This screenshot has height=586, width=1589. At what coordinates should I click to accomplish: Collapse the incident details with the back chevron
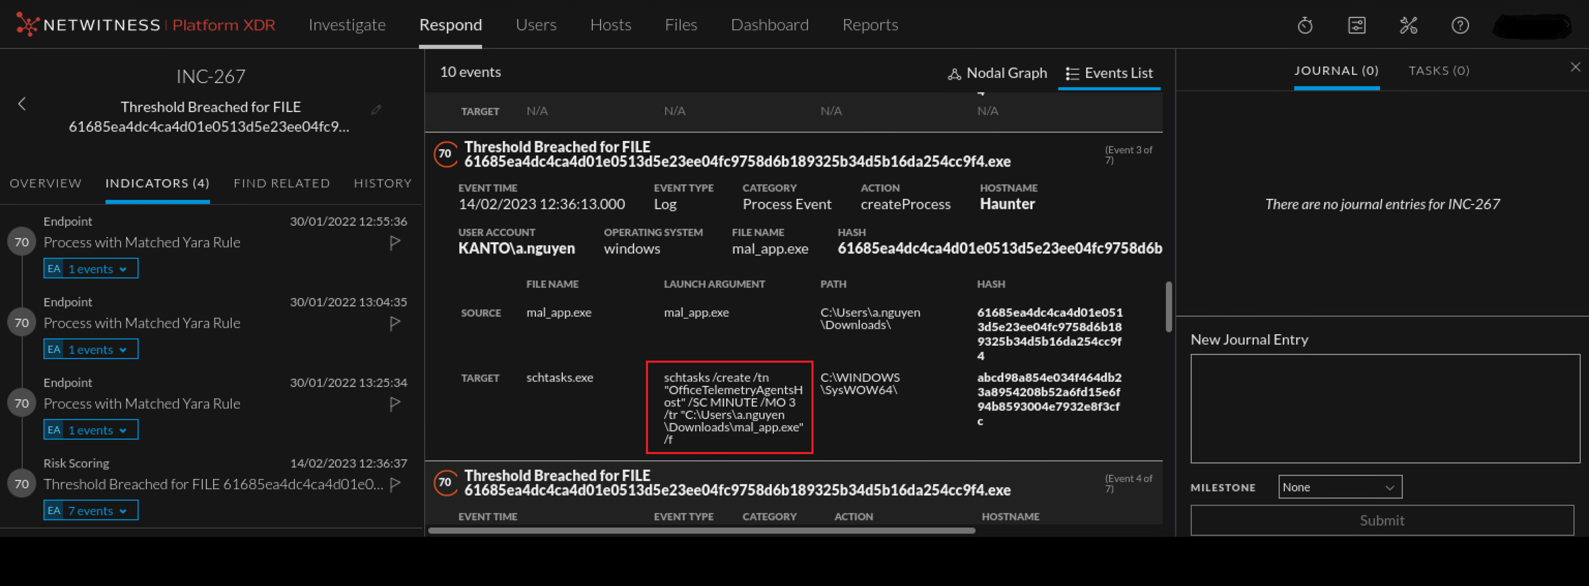tap(22, 104)
